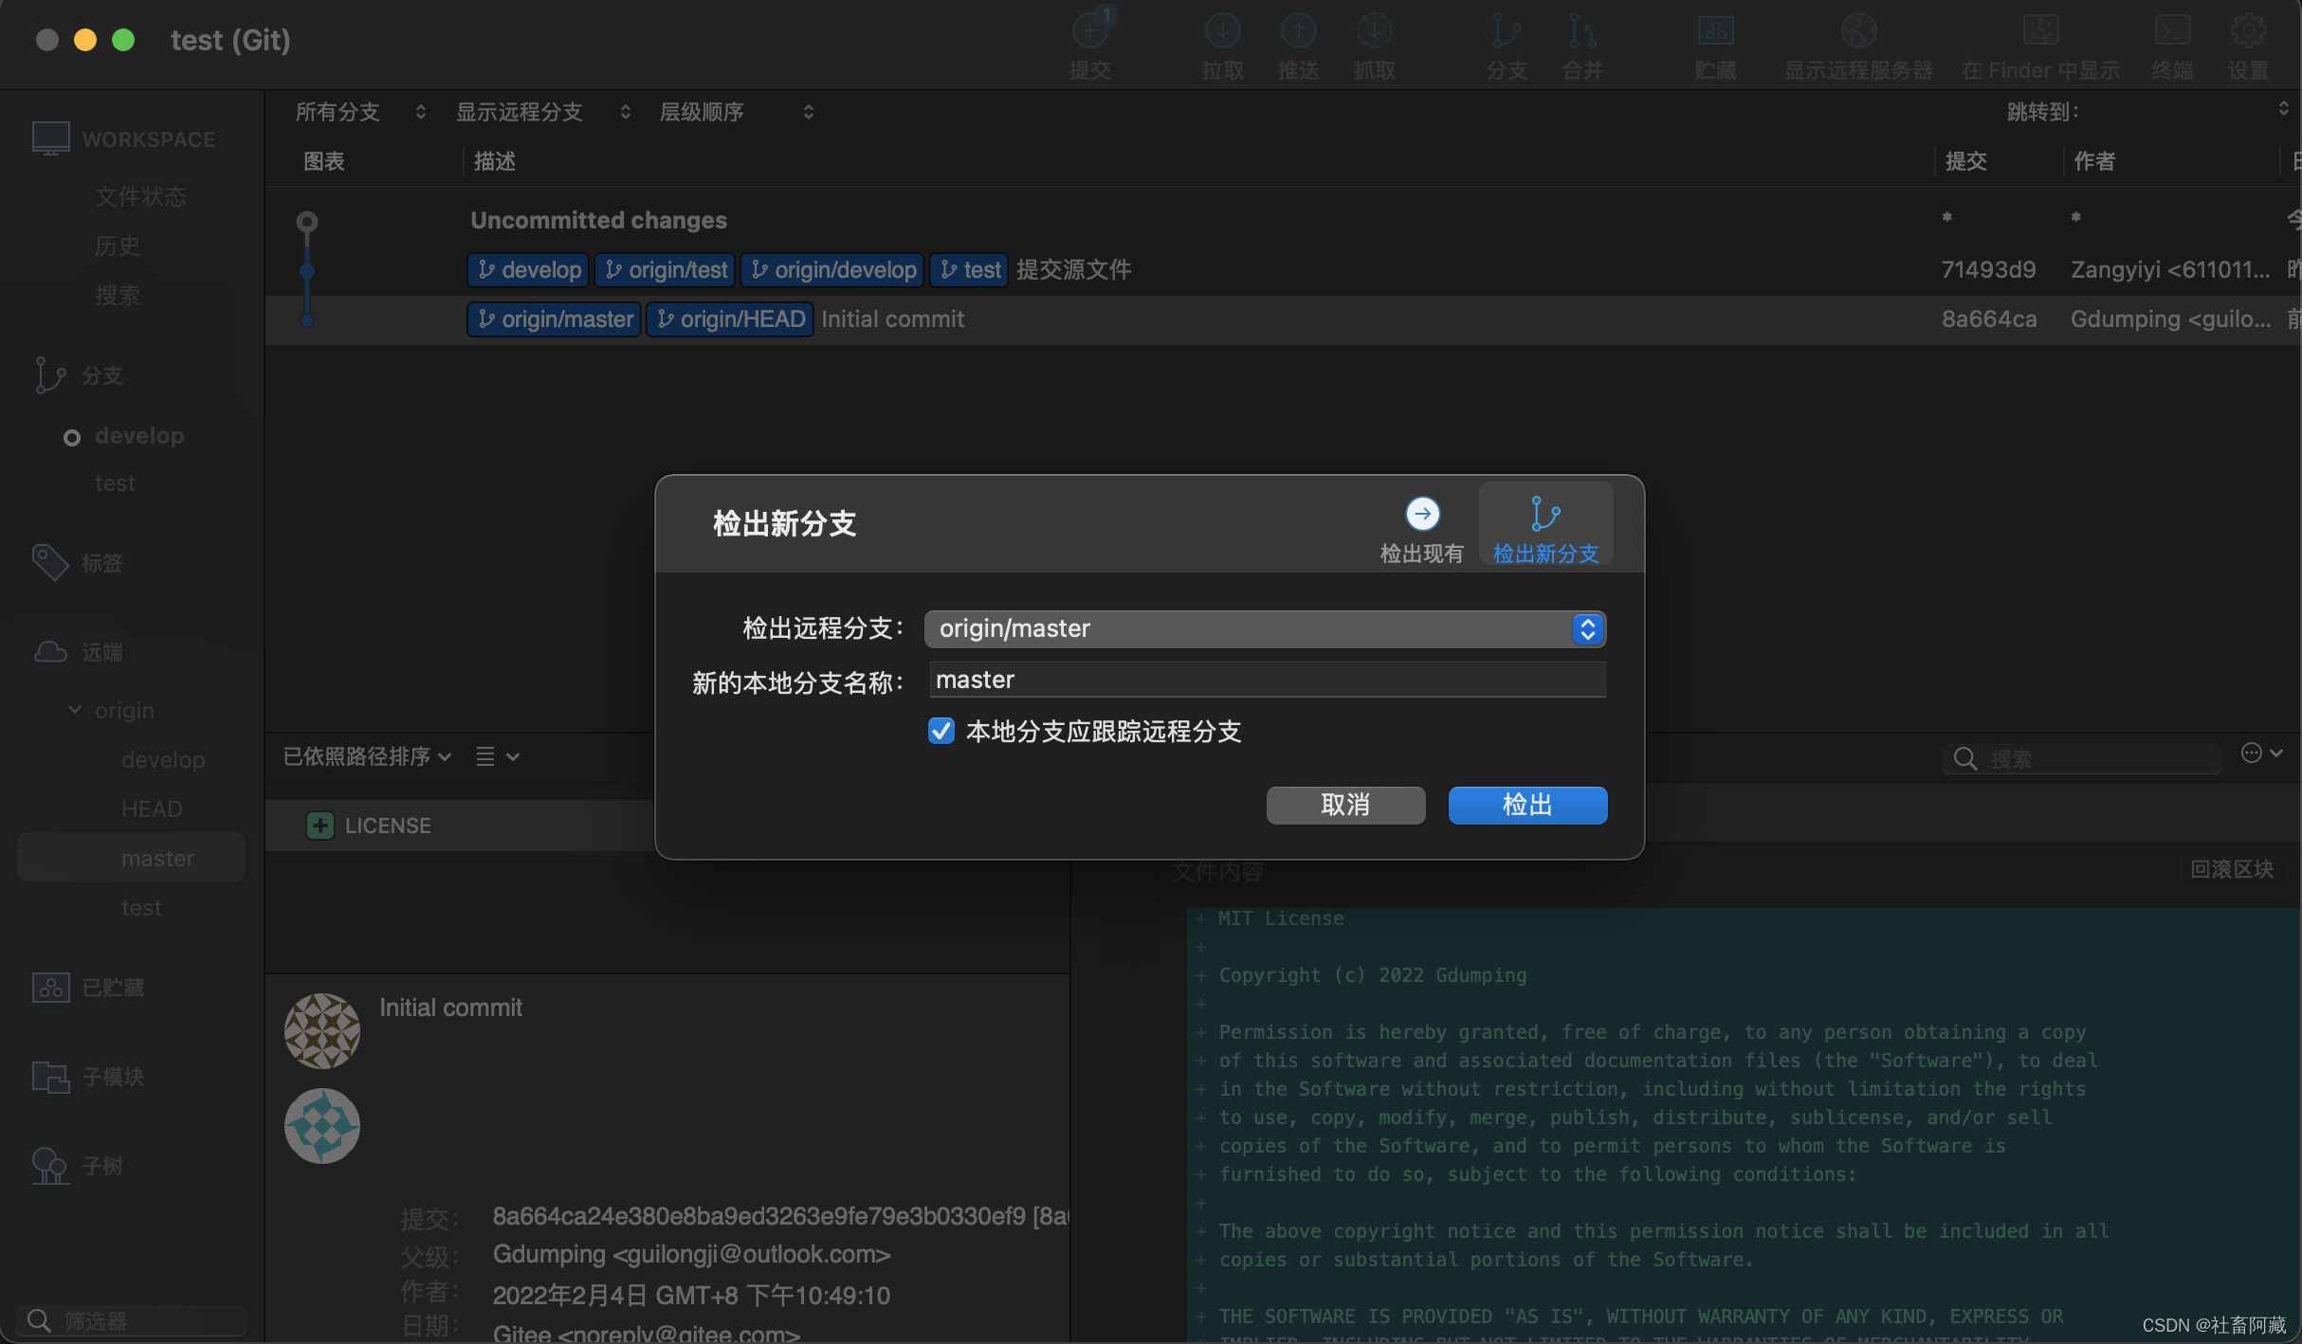2302x1344 pixels.
Task: Click the blue 检出 checkout button
Action: 1526,806
